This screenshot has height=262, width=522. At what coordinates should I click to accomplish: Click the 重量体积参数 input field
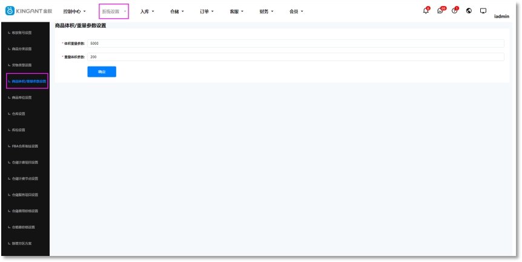point(296,57)
